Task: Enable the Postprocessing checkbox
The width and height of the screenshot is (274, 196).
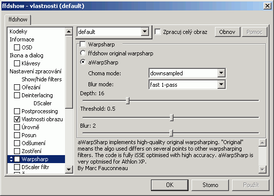Action: pyautogui.click(x=17, y=111)
